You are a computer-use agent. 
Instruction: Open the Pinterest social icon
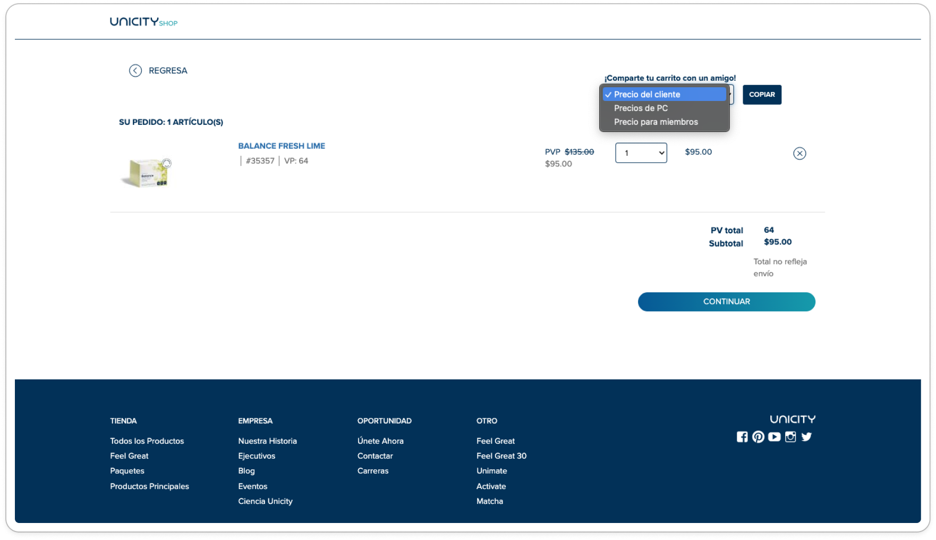tap(758, 437)
